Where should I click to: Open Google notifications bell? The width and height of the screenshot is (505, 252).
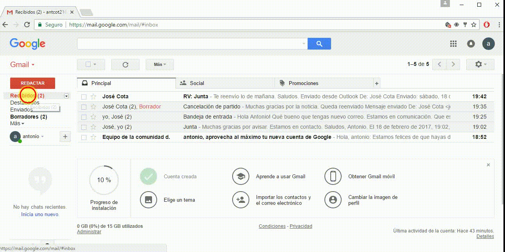coord(471,44)
